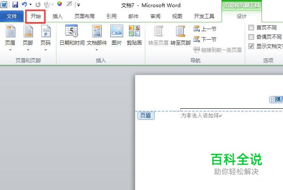Insert 剪贴画 (Clip Art)
283x190 pixels.
point(134,35)
